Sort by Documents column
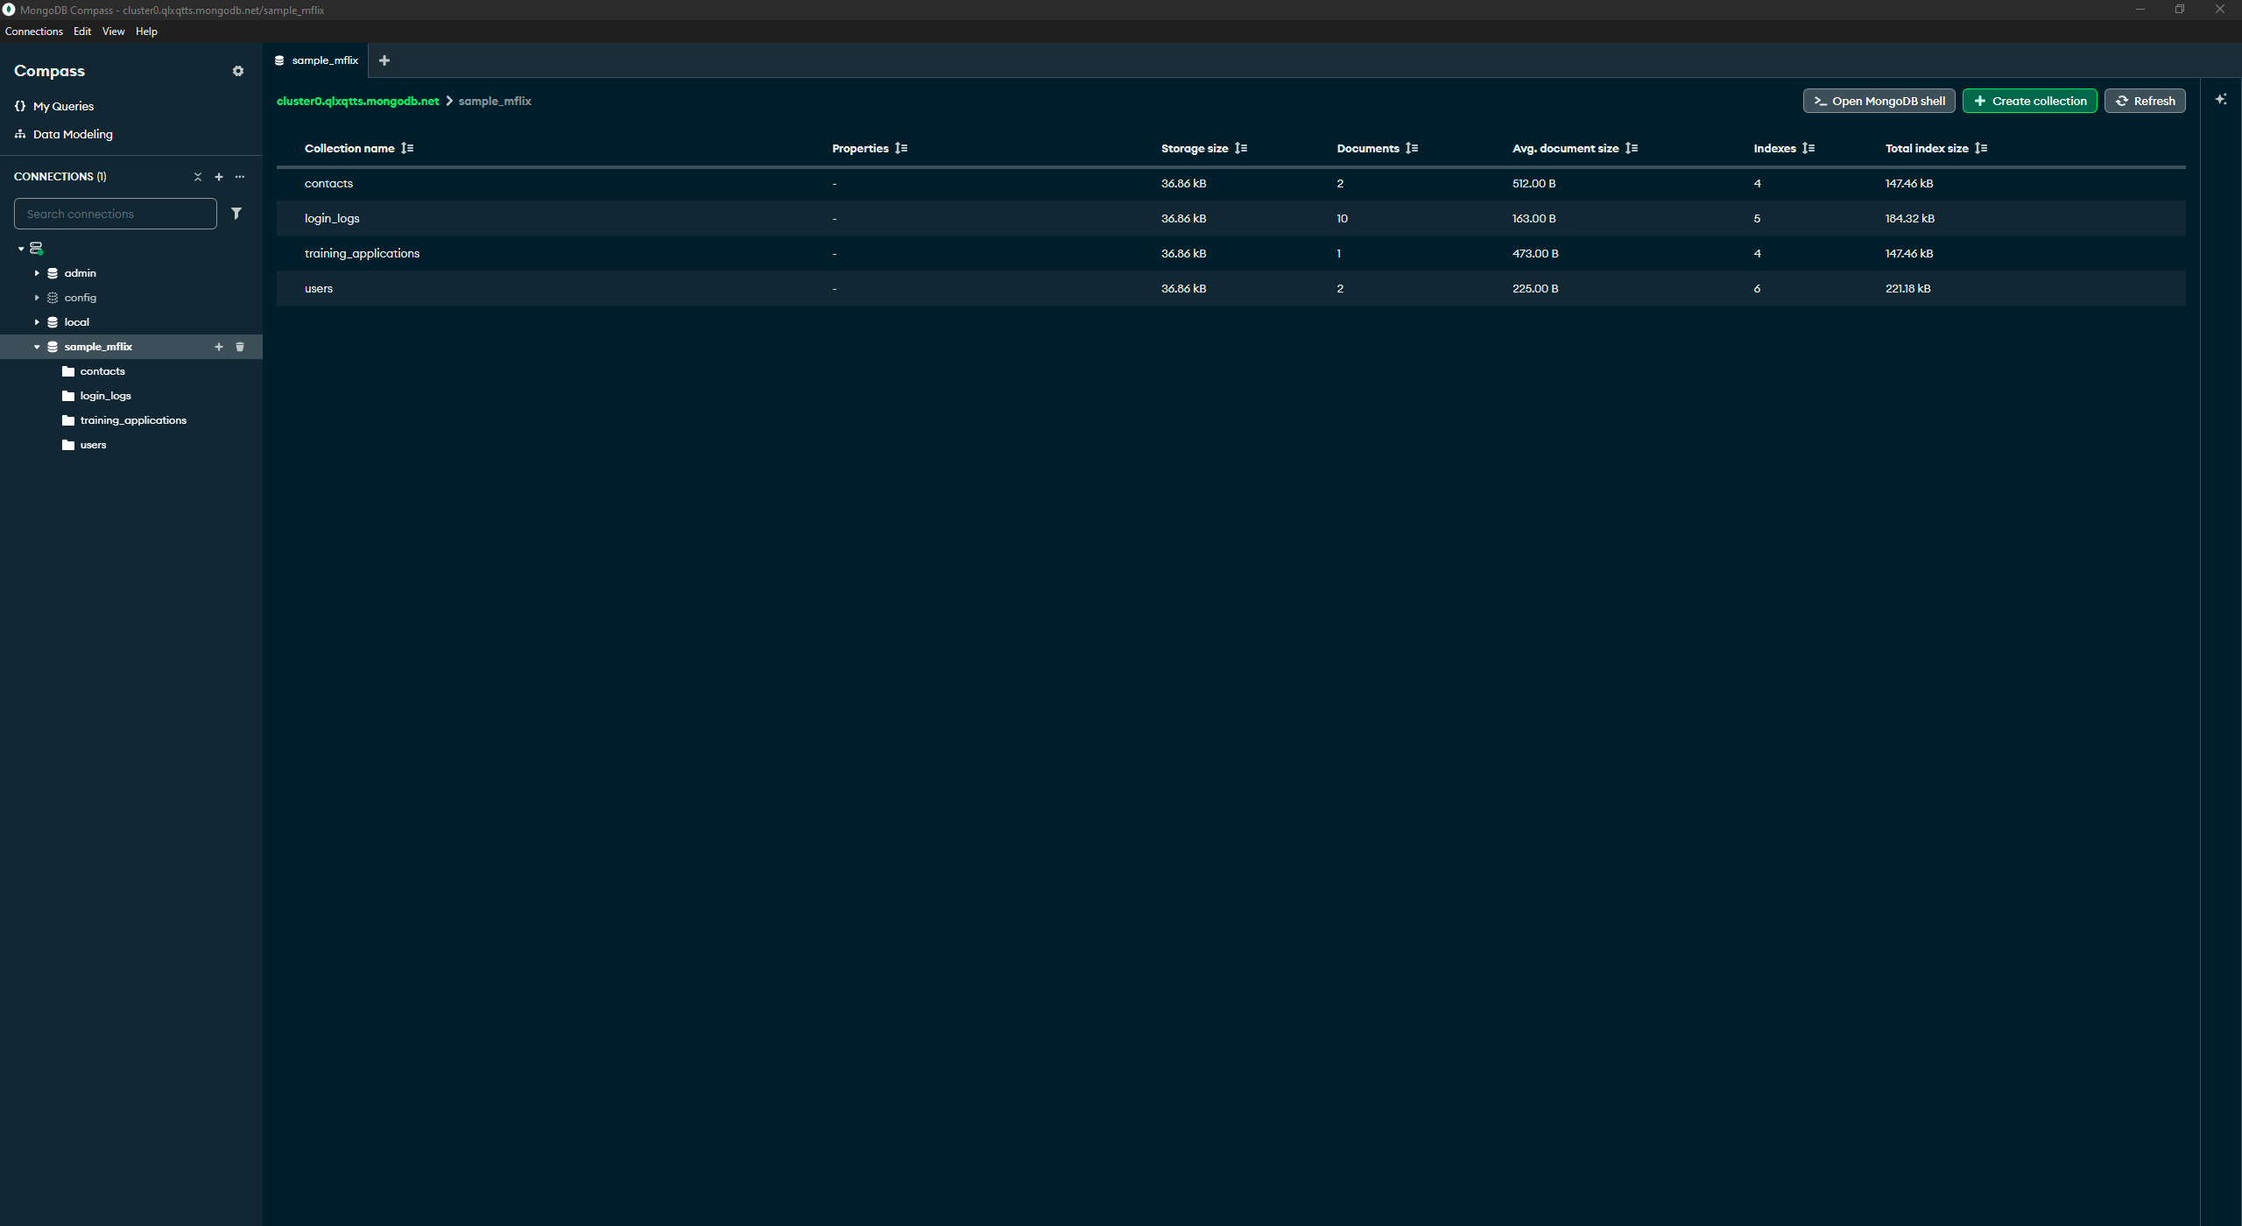 (x=1412, y=148)
